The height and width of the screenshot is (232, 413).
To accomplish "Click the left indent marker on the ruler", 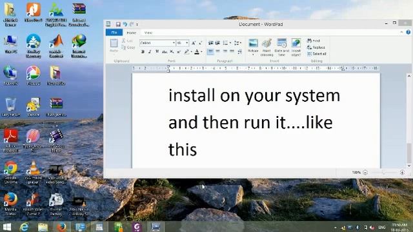I will pyautogui.click(x=168, y=70).
